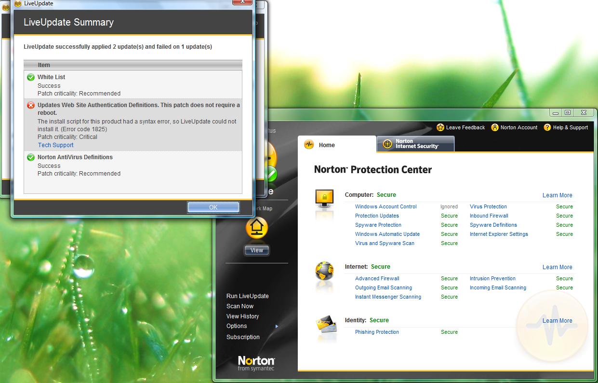Screen dimensions: 598x383
Task: Click the View button under Network Map
Action: tap(257, 250)
